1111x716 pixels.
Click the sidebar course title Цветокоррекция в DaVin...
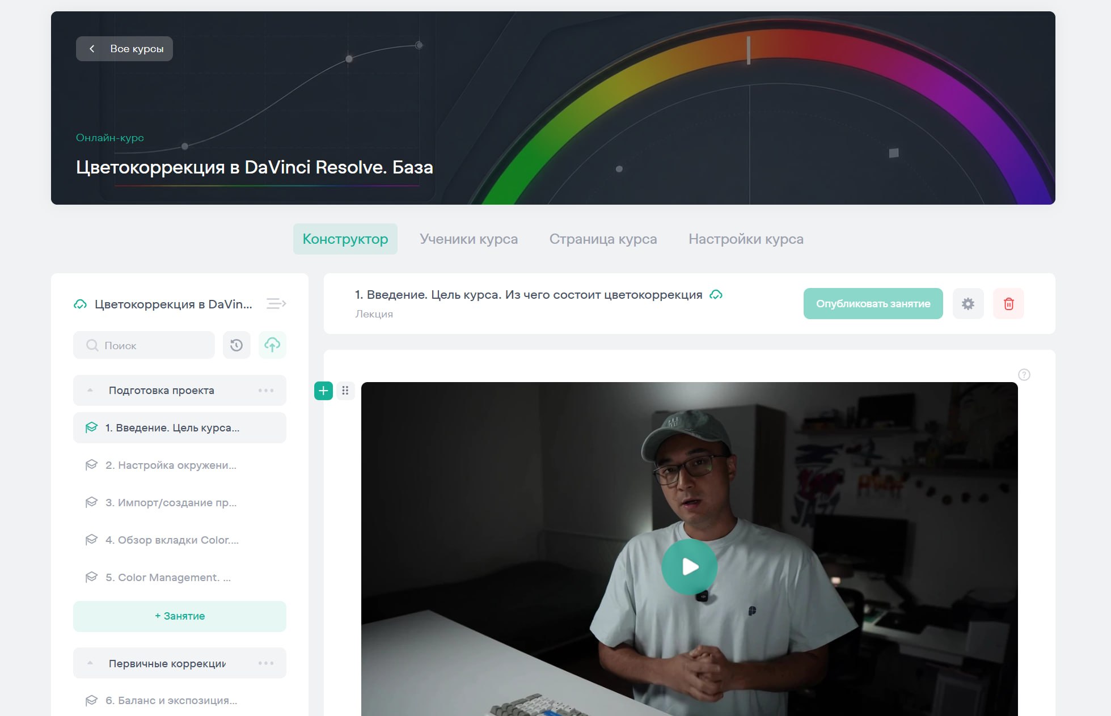[x=174, y=304]
